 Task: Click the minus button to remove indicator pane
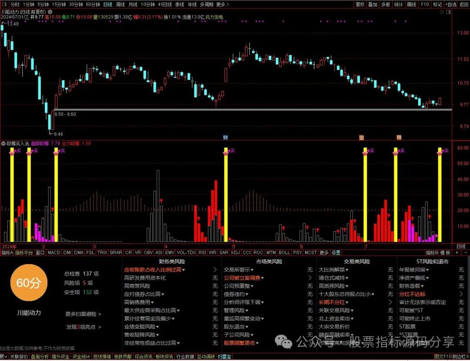coord(466,253)
